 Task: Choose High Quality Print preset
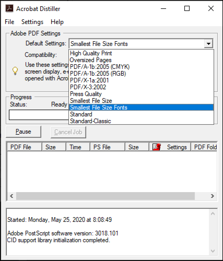141,53
